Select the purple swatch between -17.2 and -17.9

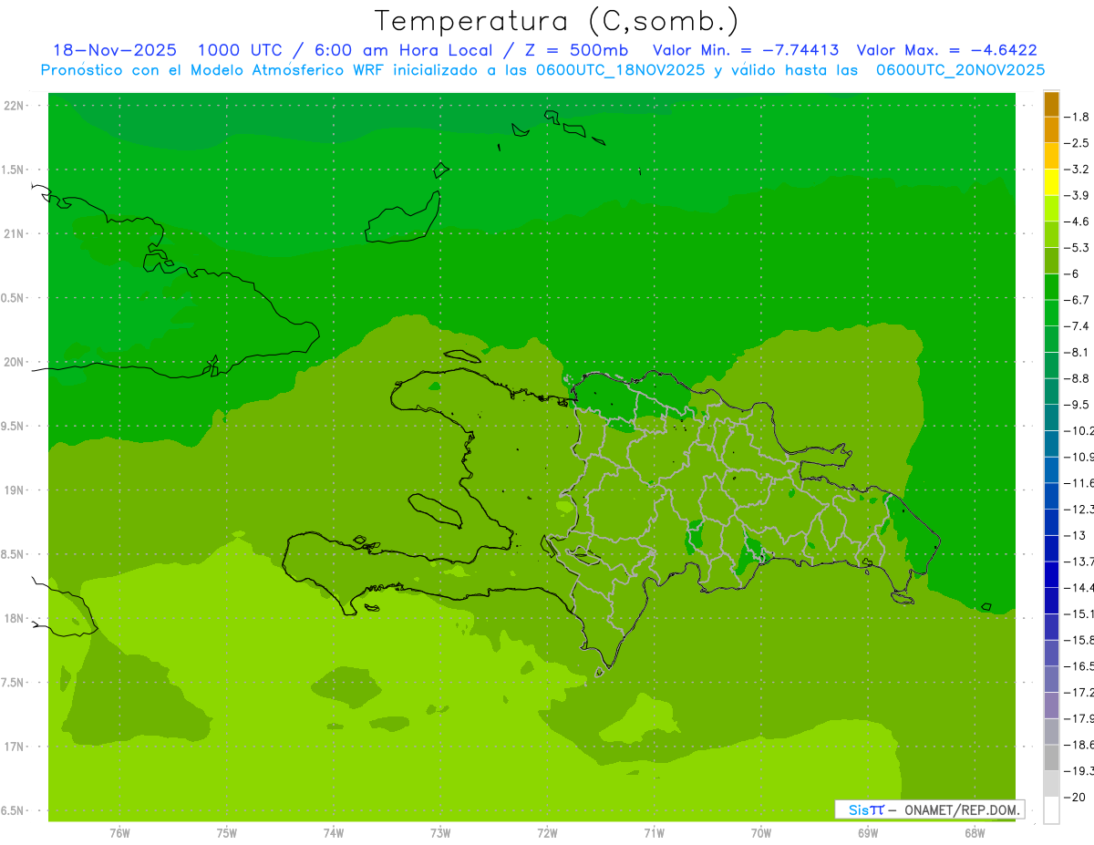coord(1052,706)
